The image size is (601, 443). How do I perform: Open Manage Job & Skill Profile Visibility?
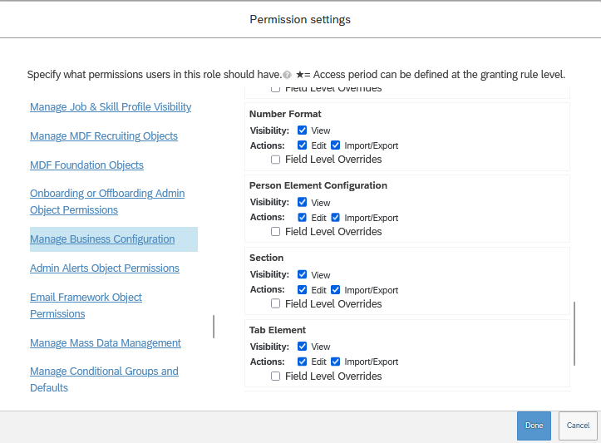point(111,107)
